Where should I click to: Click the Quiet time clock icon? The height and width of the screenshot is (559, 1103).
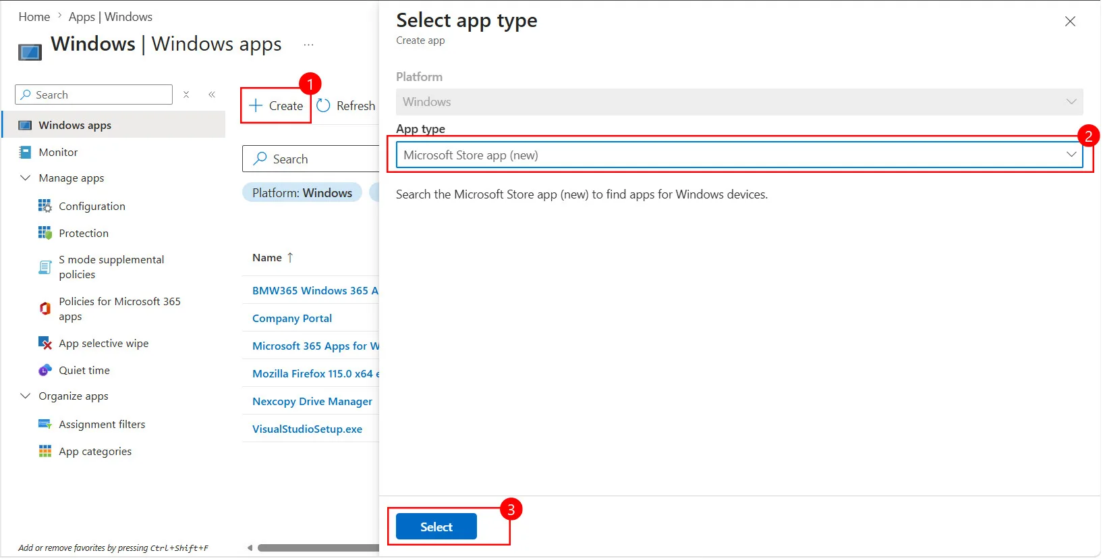(45, 370)
